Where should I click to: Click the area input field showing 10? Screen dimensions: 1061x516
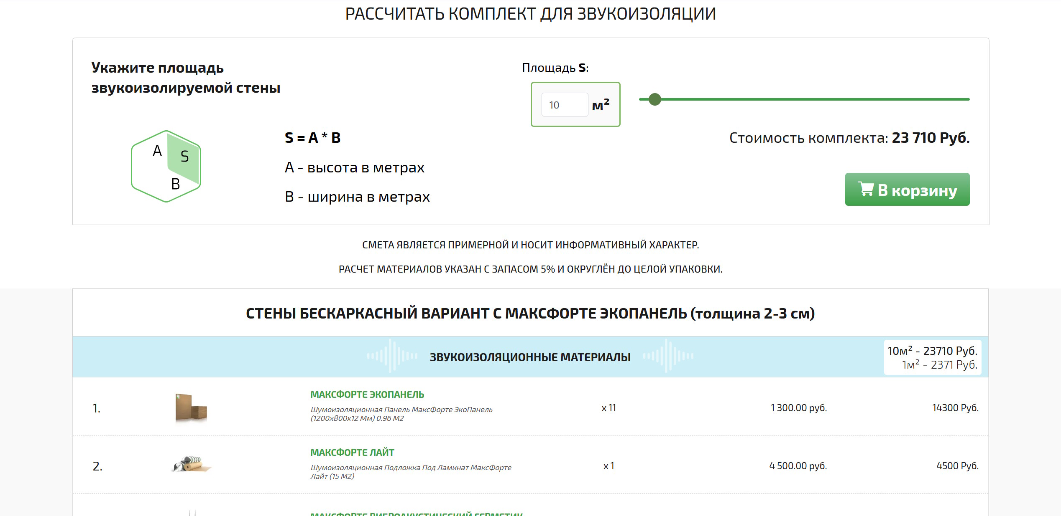(565, 105)
